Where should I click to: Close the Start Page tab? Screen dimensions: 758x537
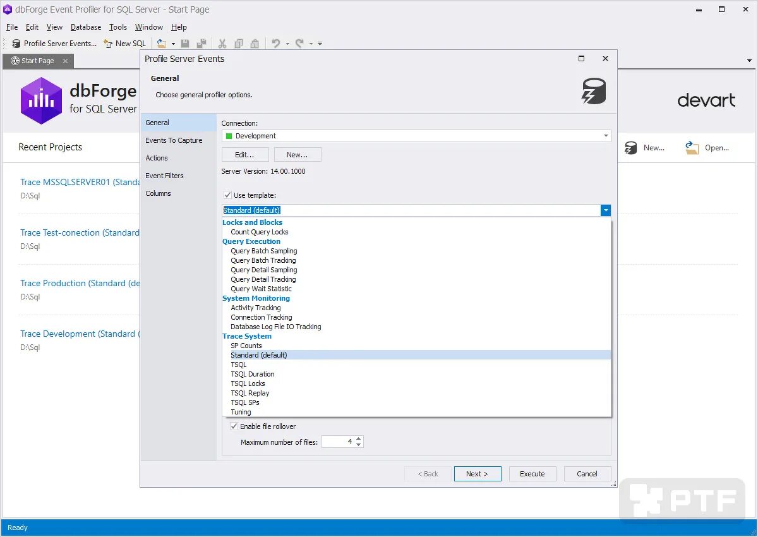[x=65, y=61]
